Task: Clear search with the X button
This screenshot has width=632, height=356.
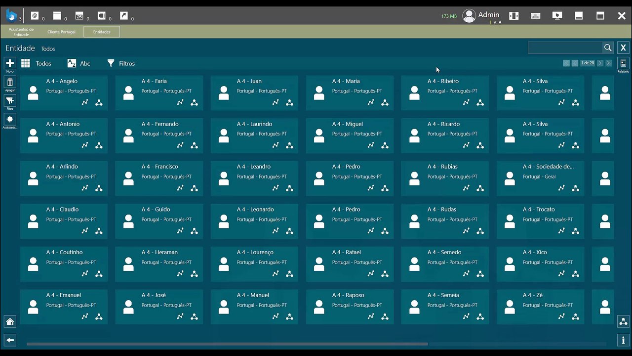Action: (x=623, y=48)
